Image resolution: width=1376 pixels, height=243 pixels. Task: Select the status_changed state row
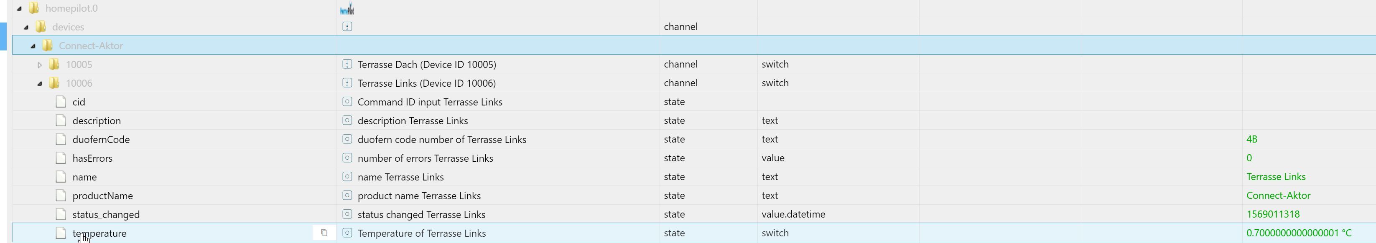[x=106, y=214]
